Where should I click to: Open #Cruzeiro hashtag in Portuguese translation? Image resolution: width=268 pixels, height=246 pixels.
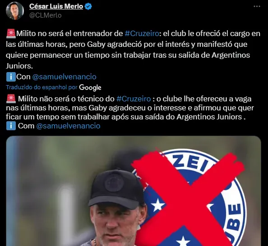click(x=134, y=99)
